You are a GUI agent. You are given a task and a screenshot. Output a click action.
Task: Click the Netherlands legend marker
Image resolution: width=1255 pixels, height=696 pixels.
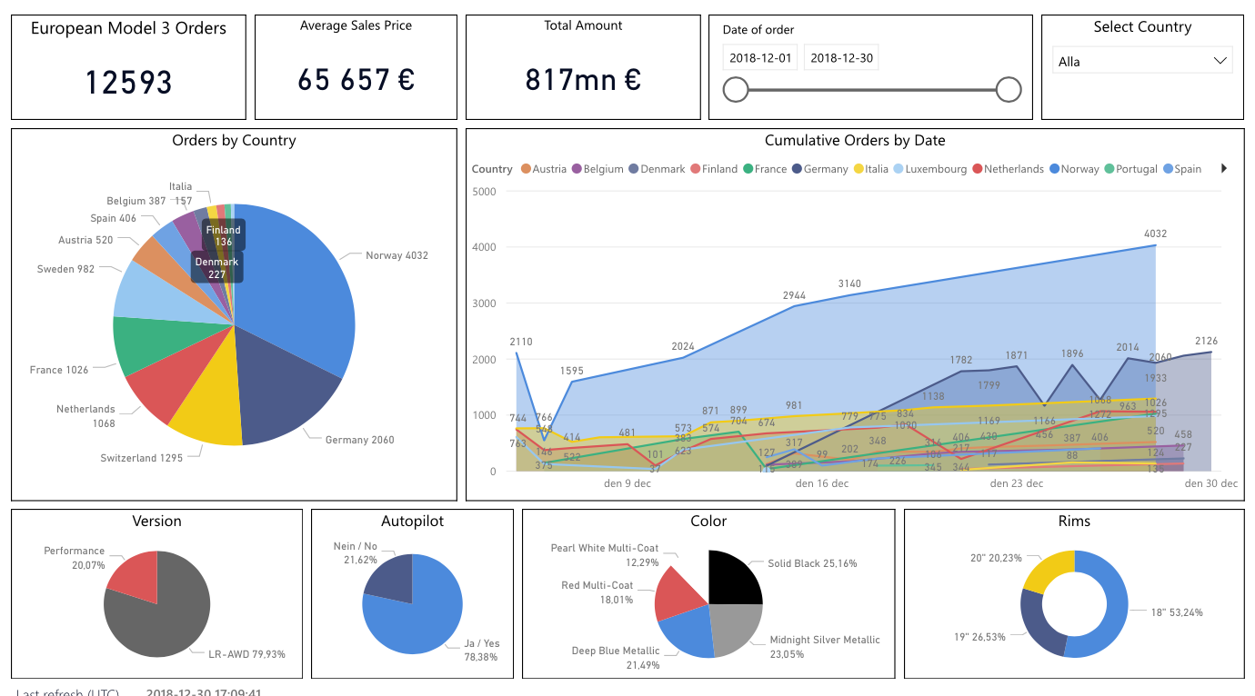[x=978, y=169]
